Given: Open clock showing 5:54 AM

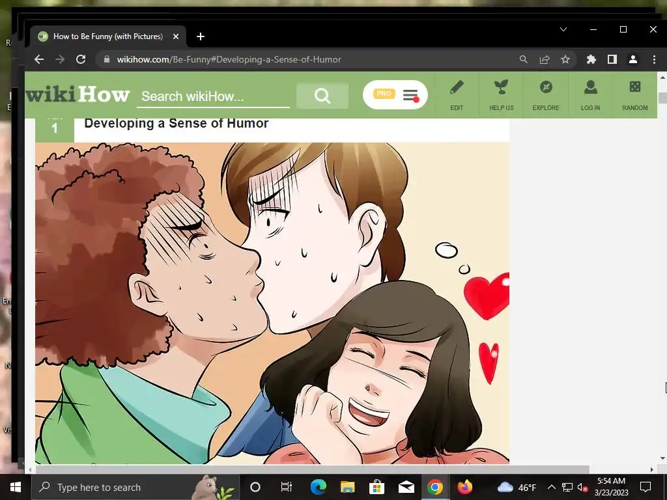Looking at the screenshot, I should coord(611,487).
